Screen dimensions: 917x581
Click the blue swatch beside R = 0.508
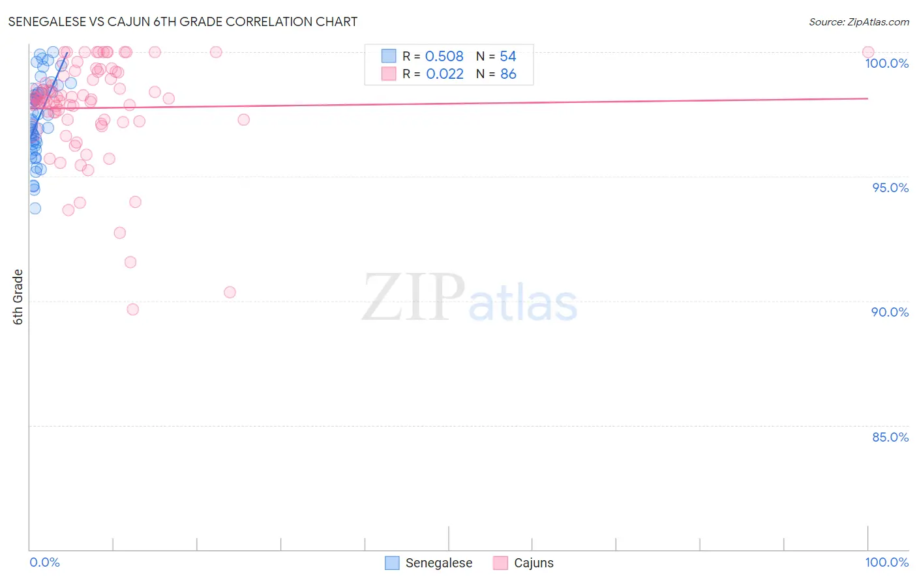389,56
